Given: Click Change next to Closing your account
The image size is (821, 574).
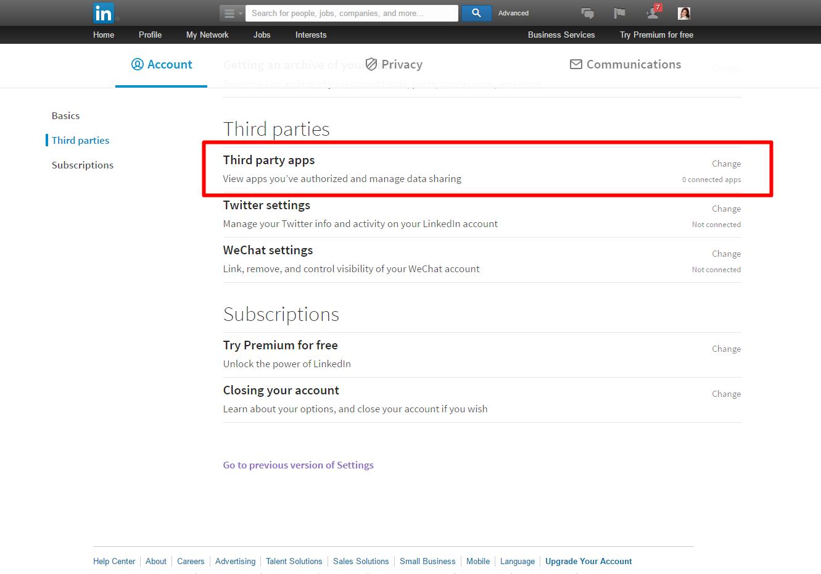Looking at the screenshot, I should pos(726,394).
